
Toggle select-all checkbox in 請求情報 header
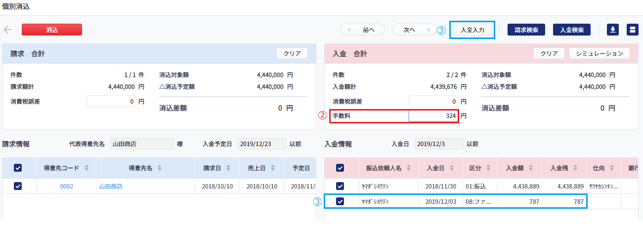[x=18, y=168]
